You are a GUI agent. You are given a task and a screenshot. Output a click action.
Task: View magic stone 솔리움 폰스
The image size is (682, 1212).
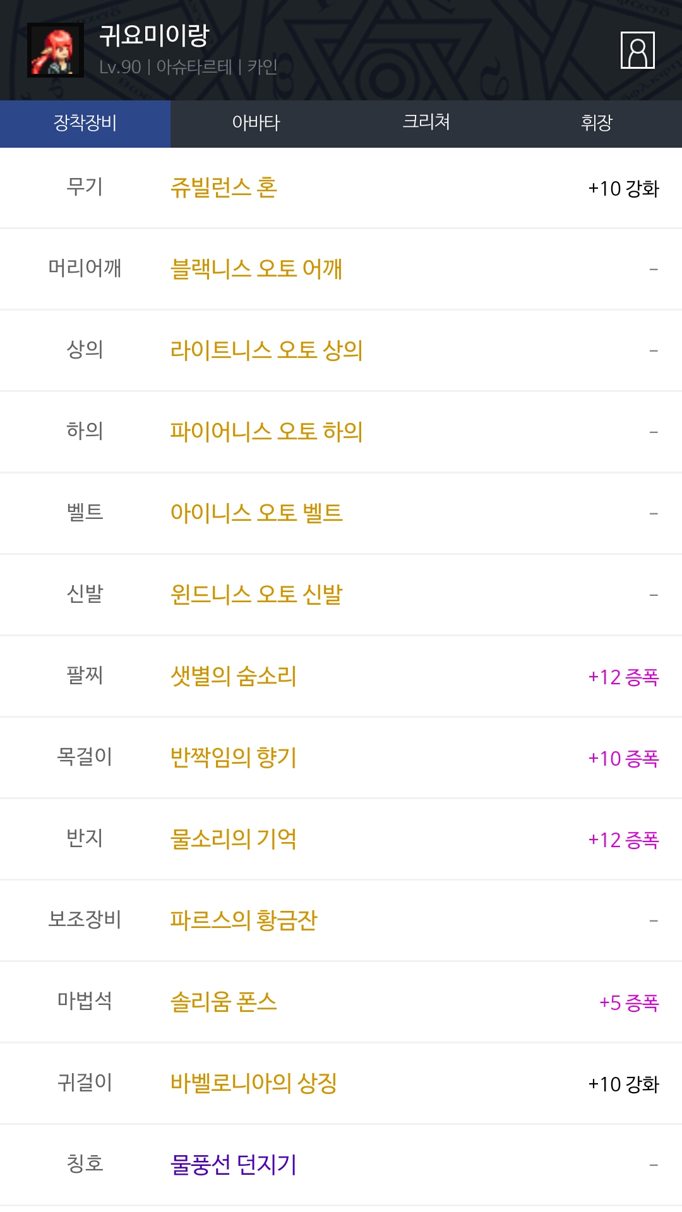(x=224, y=1002)
